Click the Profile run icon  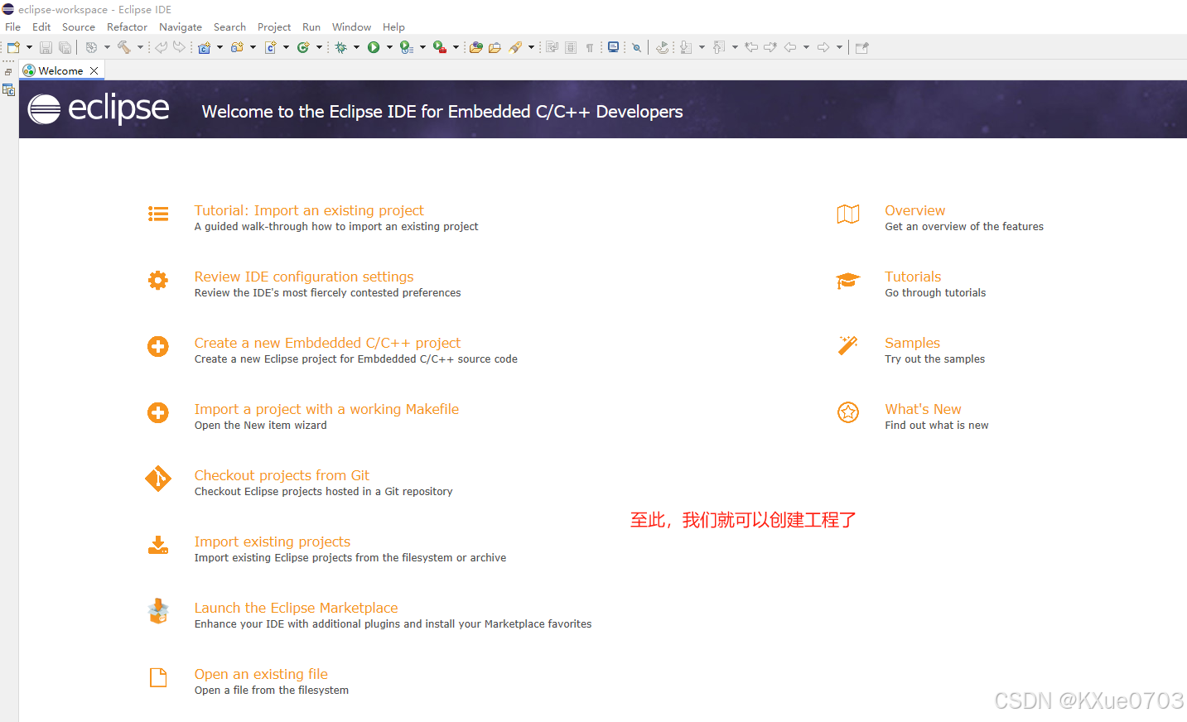(407, 47)
